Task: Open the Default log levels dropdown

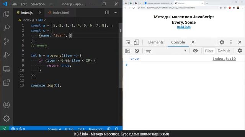Action: [224, 51]
